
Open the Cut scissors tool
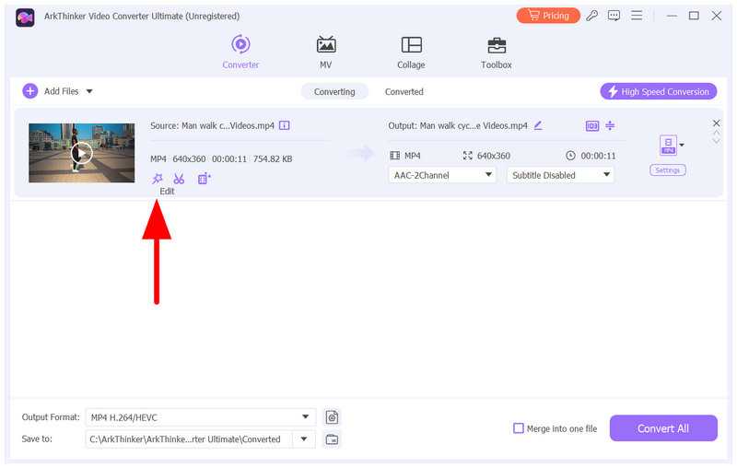pos(179,179)
